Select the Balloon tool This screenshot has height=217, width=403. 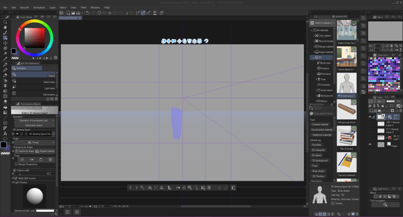coord(5,139)
